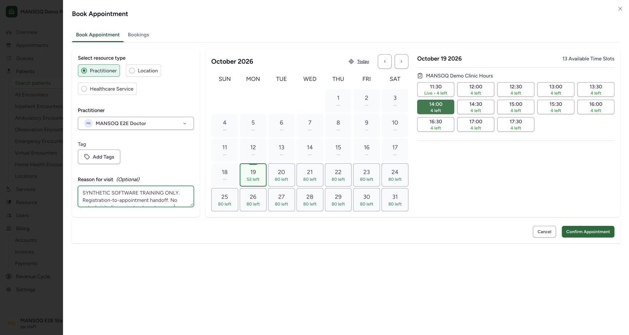Screen dimensions: 629x335
Task: Click Confirm Appointment button
Action: (x=588, y=232)
